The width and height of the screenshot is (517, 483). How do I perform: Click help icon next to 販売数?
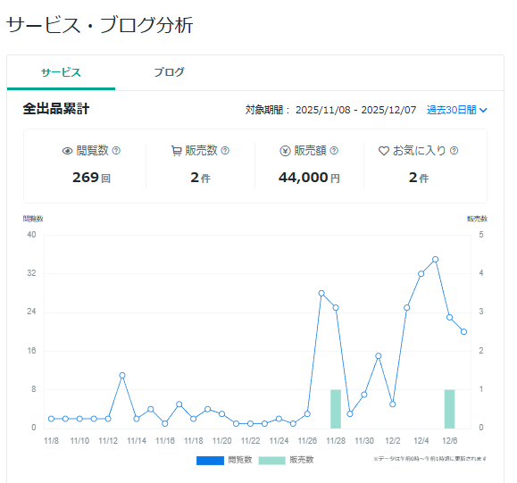225,151
